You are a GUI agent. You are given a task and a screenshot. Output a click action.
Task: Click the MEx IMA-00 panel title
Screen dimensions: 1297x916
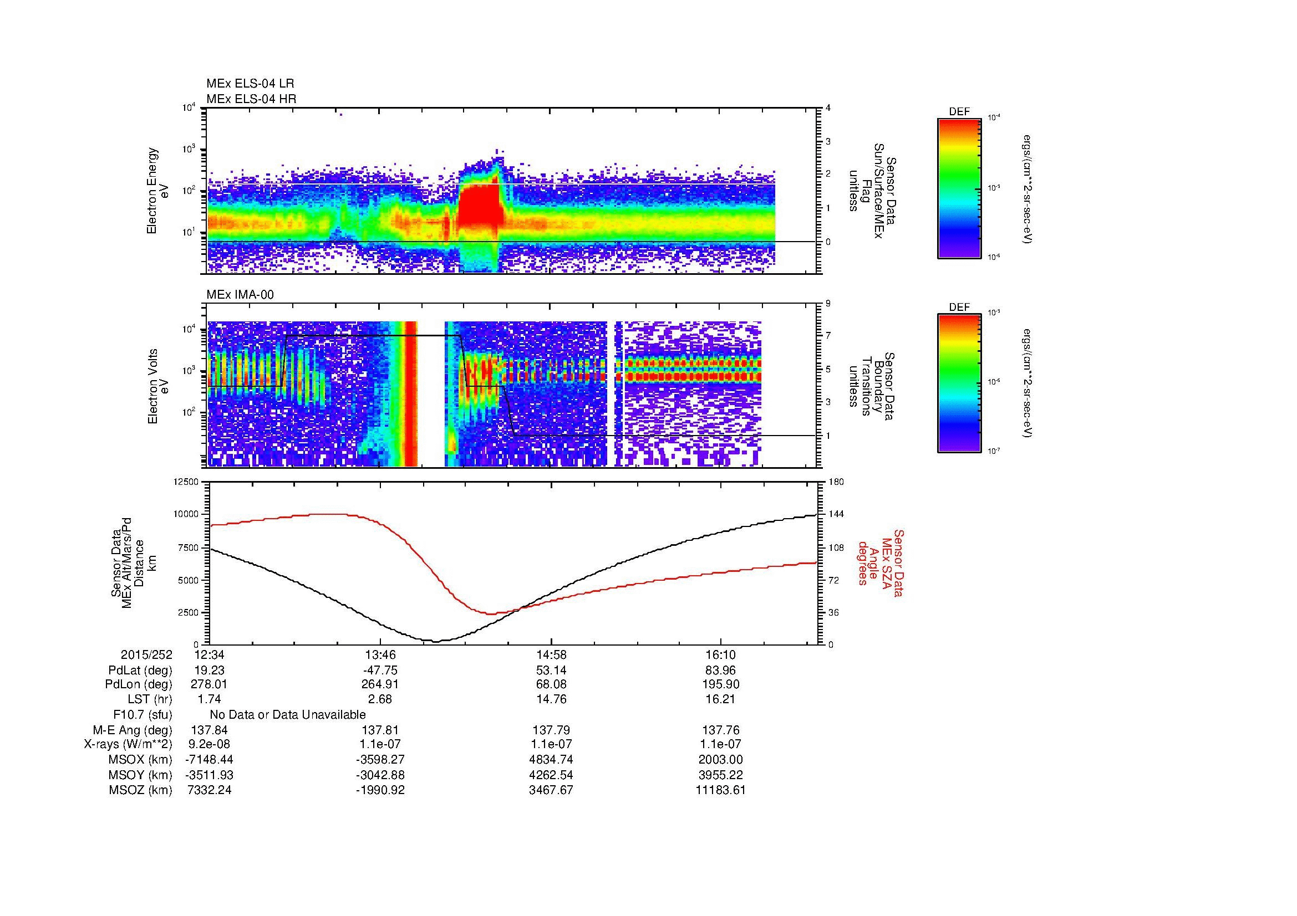[x=240, y=295]
